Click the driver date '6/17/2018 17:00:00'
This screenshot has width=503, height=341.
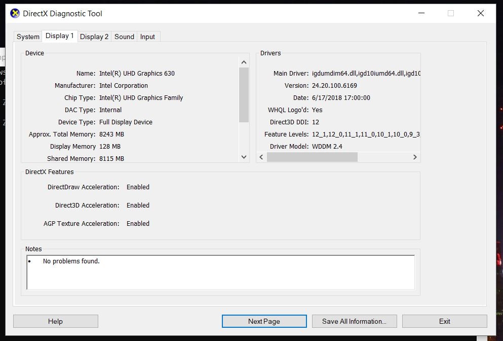click(x=341, y=98)
